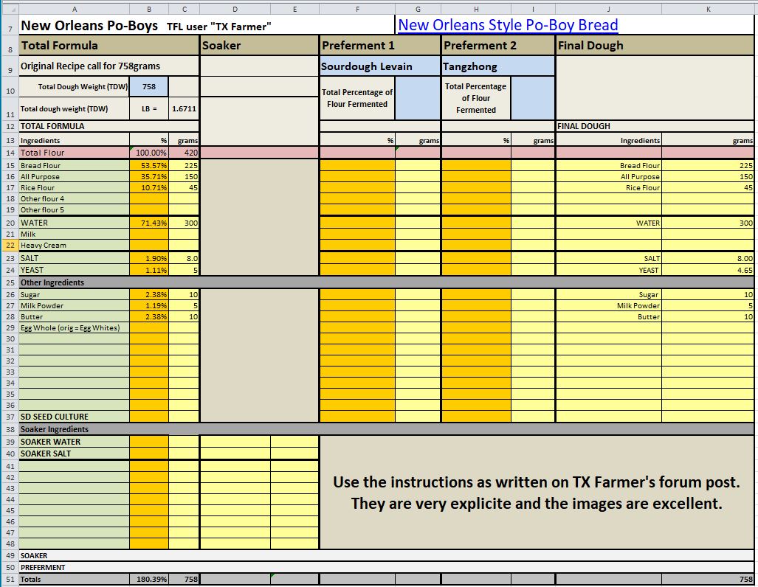The image size is (758, 587).
Task: Select the Bread Flour 53.57% cell
Action: 149,166
